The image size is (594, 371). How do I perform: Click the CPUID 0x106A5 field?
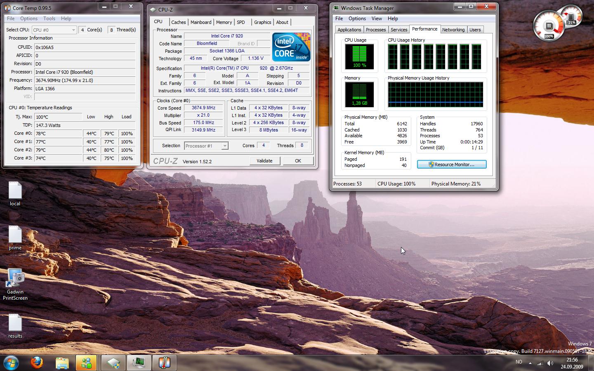(x=85, y=47)
